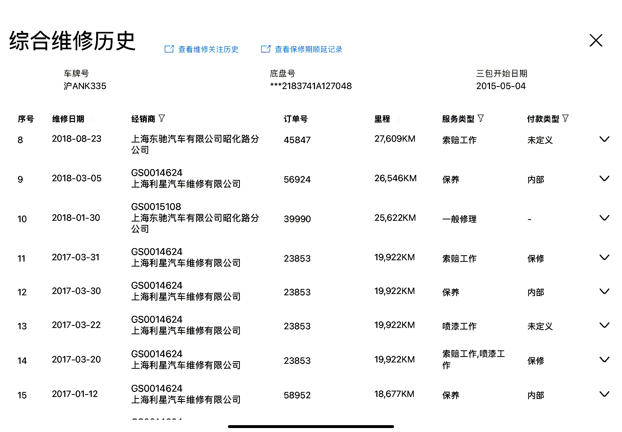
Task: Sort by 维修日期 using the sort icon
Action: click(x=93, y=118)
